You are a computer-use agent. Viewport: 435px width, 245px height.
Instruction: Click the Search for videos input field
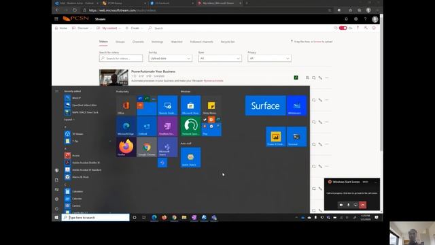coord(121,59)
